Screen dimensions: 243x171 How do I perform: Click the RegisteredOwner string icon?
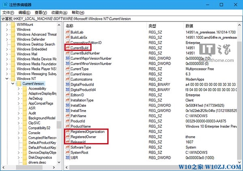68,137
